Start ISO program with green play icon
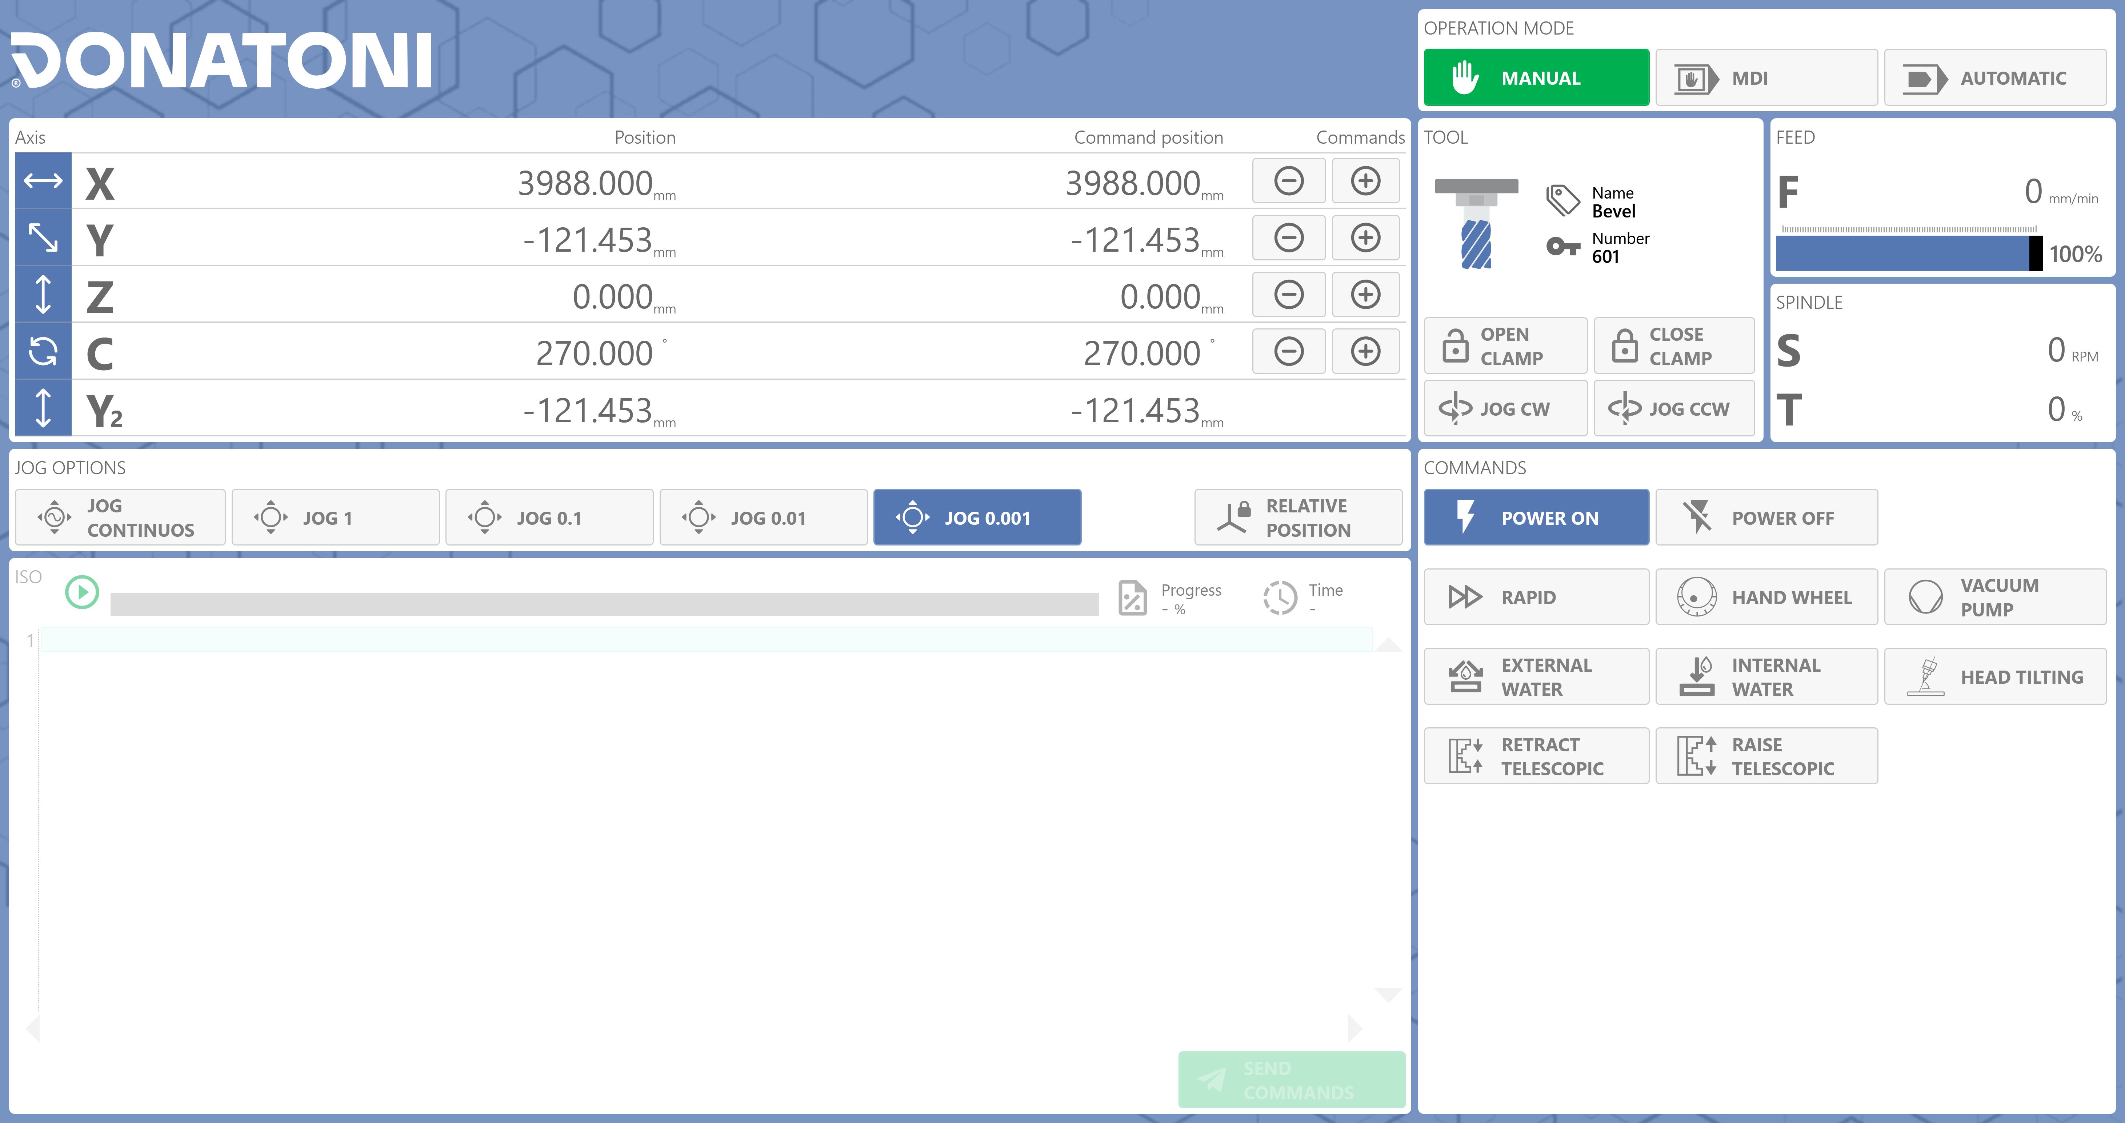2125x1123 pixels. [83, 592]
